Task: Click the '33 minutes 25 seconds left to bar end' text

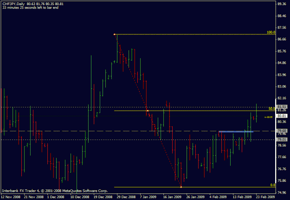Action: 31,7
